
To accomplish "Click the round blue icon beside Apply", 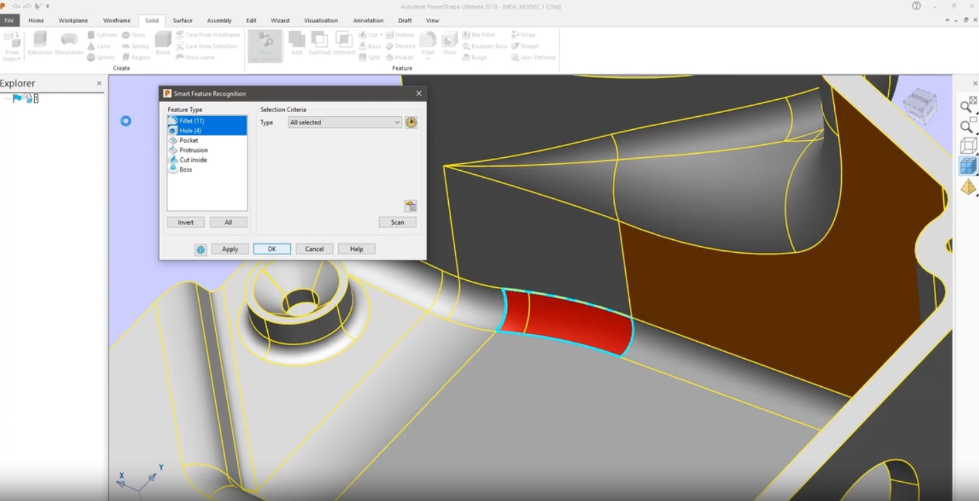I will 200,249.
